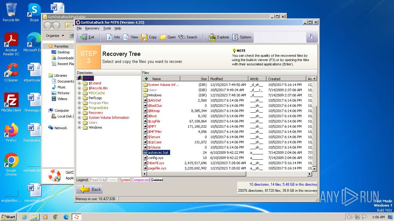The width and height of the screenshot is (394, 221).
Task: Expand Users directory node in tree
Action: coord(79,122)
